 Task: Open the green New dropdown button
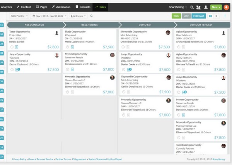pos(216,7)
